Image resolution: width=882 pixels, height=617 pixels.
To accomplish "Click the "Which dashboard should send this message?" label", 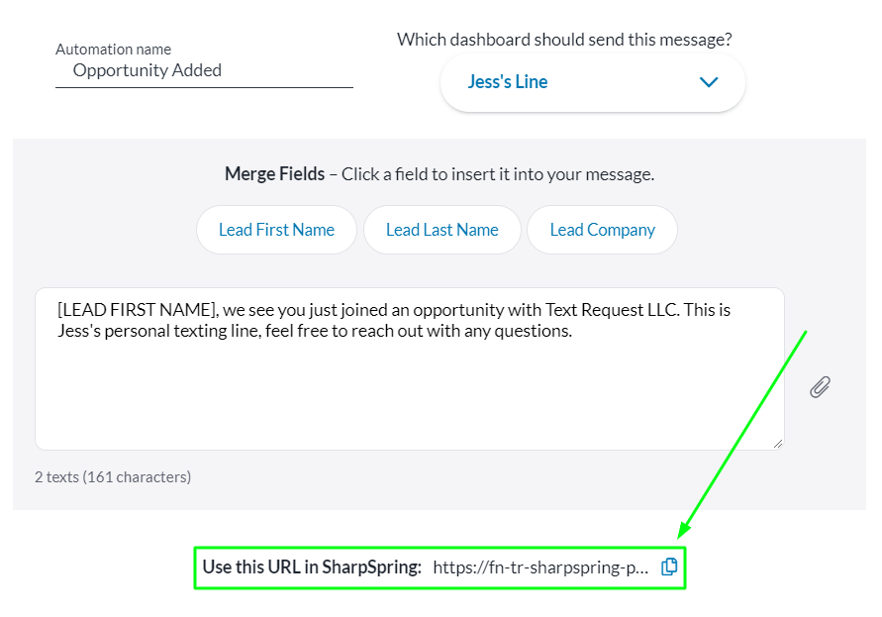I will pyautogui.click(x=564, y=40).
